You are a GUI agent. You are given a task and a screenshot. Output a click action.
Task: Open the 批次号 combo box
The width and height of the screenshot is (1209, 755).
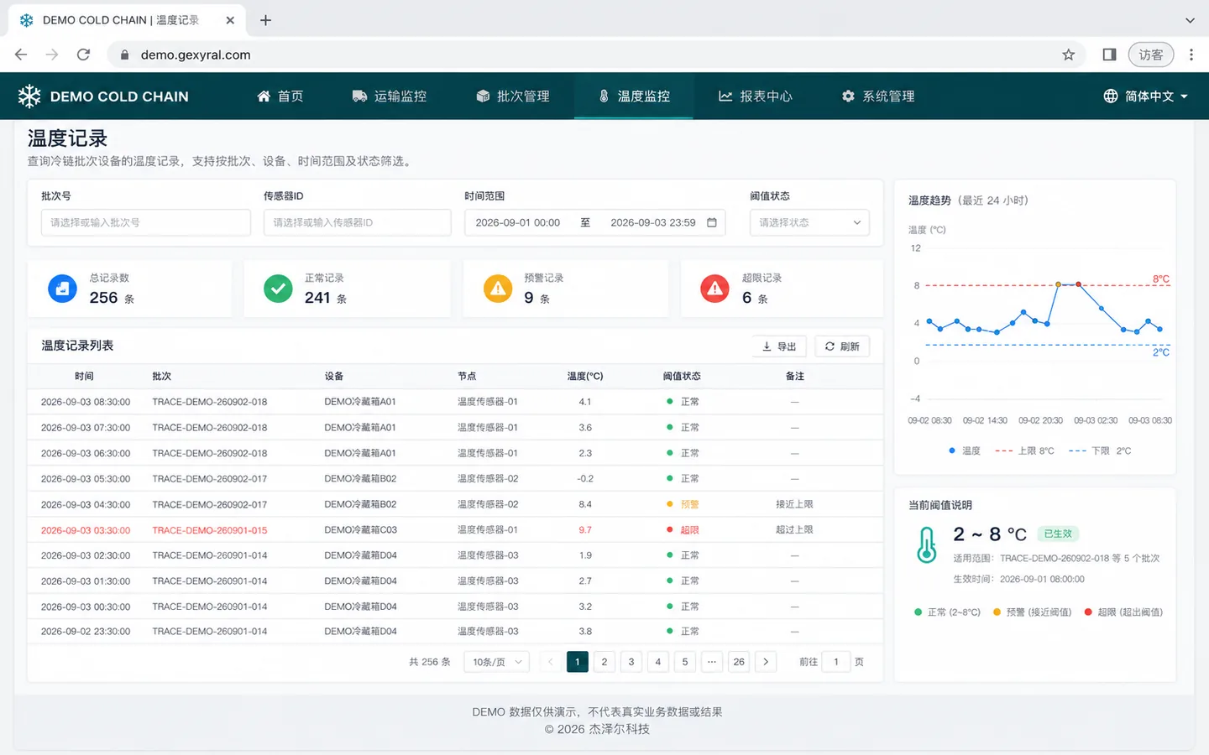coord(146,222)
